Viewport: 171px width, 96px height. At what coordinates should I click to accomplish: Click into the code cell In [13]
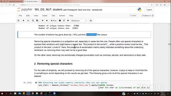pyautogui.click(x=94, y=86)
